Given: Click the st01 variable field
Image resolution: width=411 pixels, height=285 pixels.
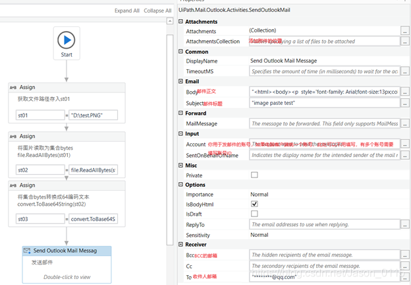Looking at the screenshot, I should pos(40,115).
